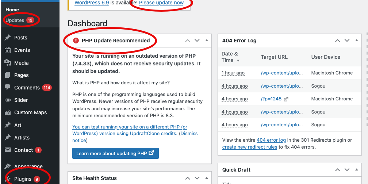Open the Plugins menu

click(x=23, y=179)
